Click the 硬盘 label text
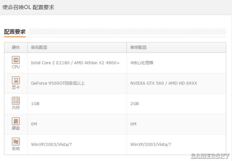Viewport: 232px width, 161px height. 16,128
